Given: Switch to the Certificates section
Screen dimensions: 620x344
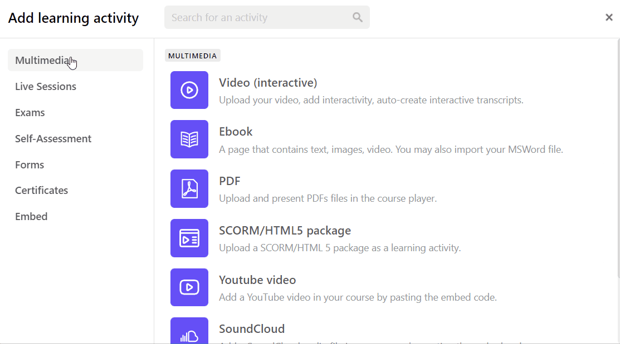Looking at the screenshot, I should [41, 190].
